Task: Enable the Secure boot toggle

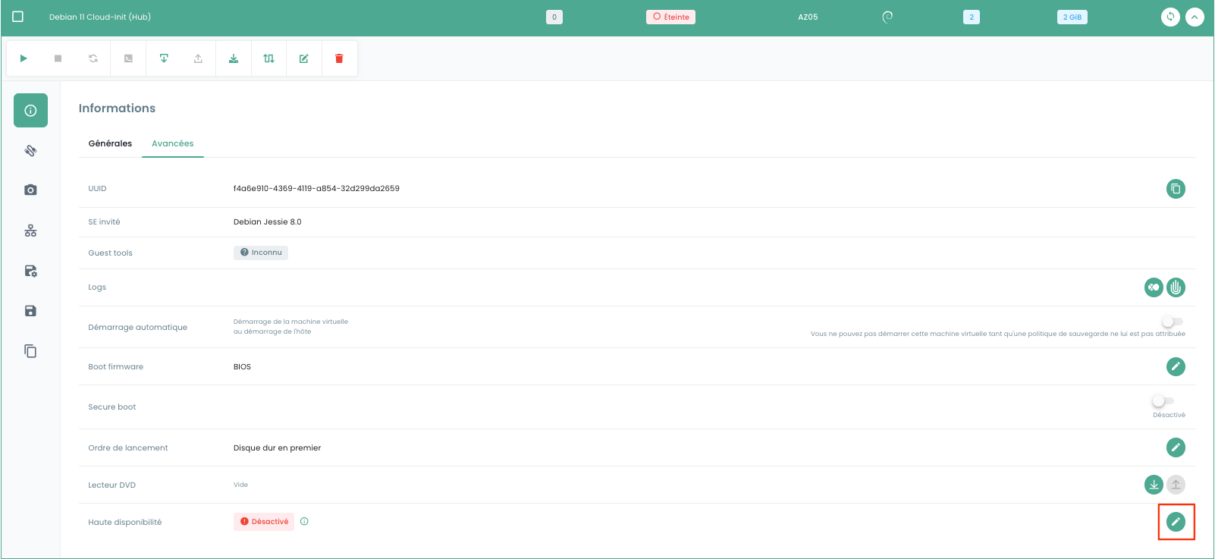Action: coord(1162,401)
